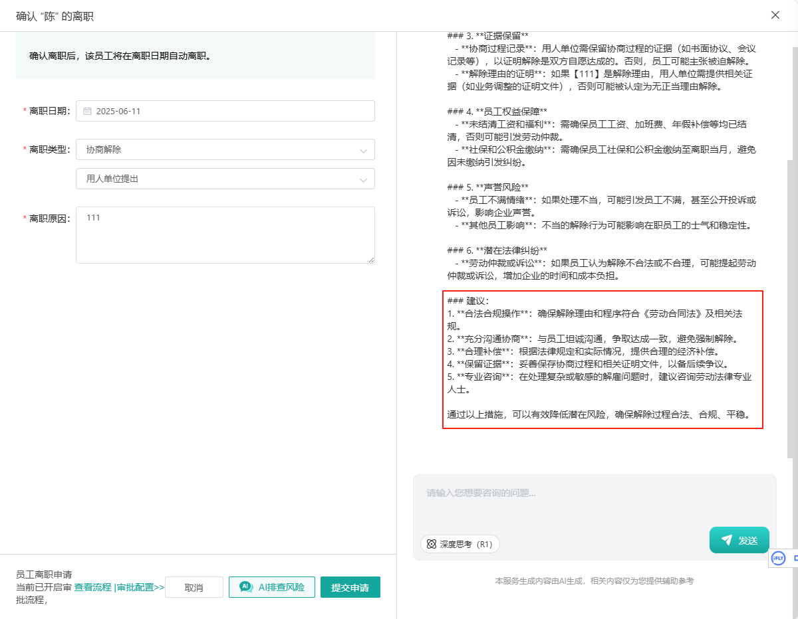
Task: Close the 确认离职 dialog with the X
Action: 775,15
